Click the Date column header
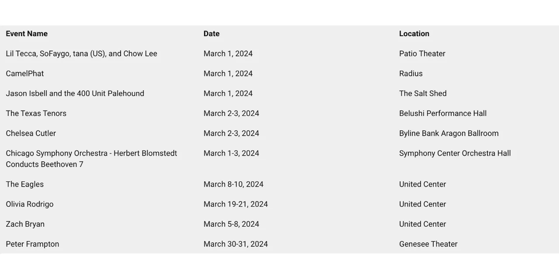559x279 pixels. [211, 34]
